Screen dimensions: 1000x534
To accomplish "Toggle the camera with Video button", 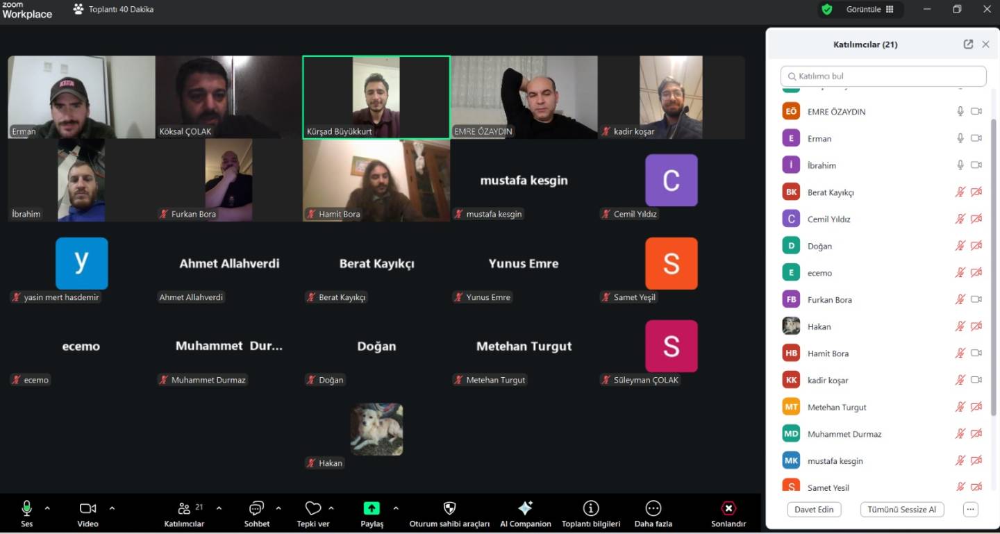I will tap(87, 508).
